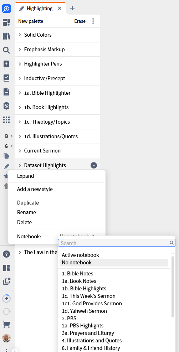The height and width of the screenshot is (352, 179).
Task: Open the shopping cart store icon
Action: [6, 324]
